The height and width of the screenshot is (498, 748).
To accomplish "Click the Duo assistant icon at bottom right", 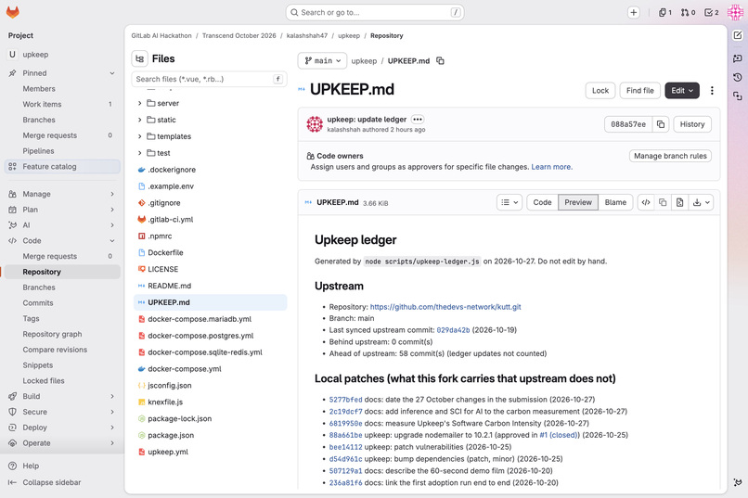I will 738,482.
